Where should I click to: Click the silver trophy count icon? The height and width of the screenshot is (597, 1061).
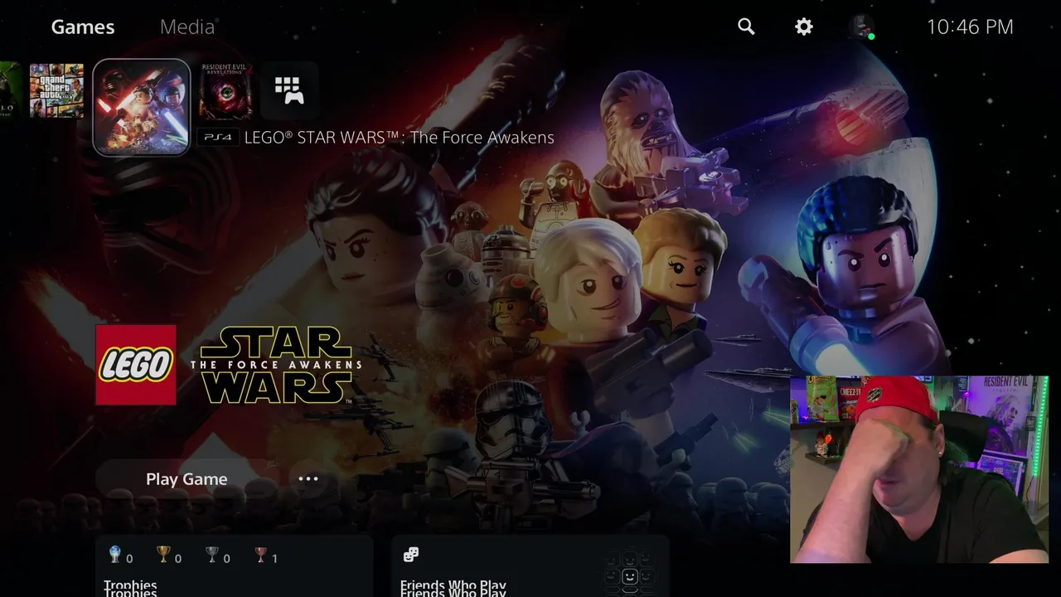point(213,556)
